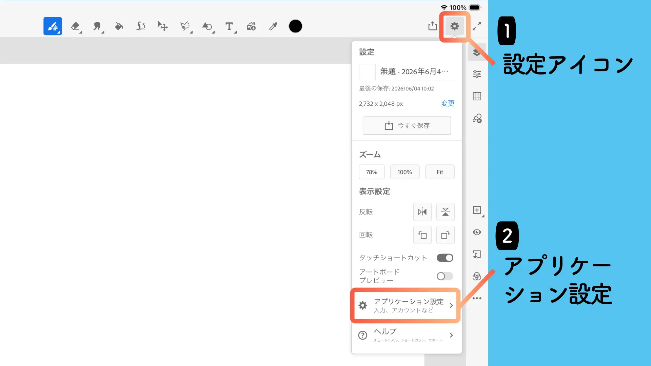Select the eraser tool

point(75,26)
